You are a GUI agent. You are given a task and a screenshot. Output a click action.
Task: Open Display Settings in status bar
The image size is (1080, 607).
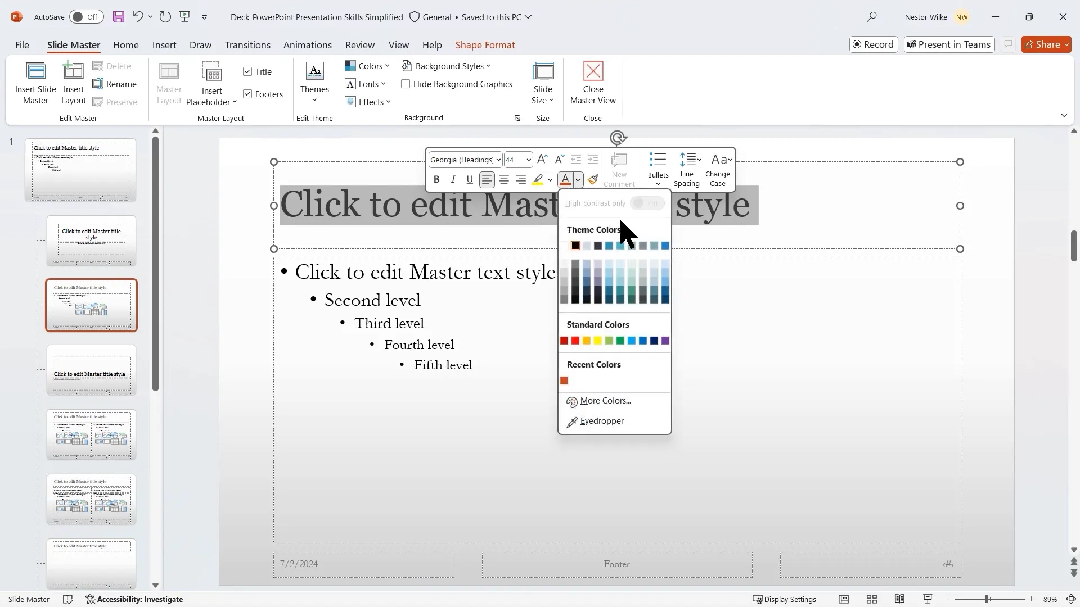click(784, 599)
